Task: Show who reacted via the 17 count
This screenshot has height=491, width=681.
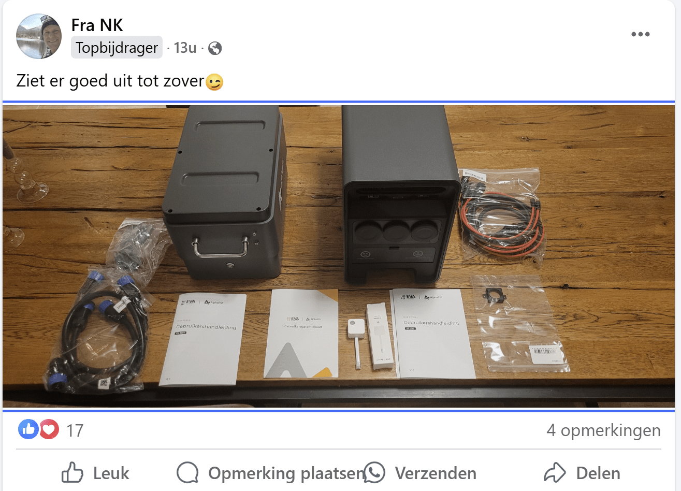Action: 75,430
